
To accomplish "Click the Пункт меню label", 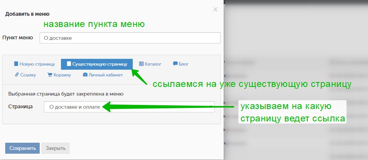I will point(18,37).
